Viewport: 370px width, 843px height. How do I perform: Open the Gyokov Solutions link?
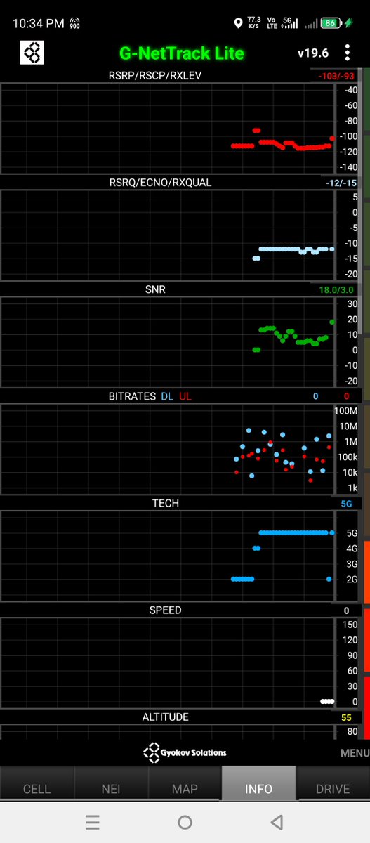(x=185, y=752)
